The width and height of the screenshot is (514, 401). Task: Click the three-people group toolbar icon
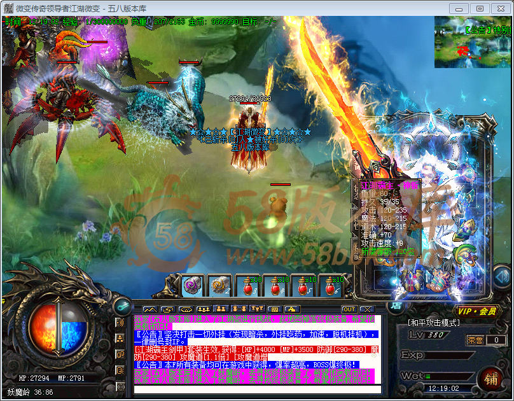(204, 309)
